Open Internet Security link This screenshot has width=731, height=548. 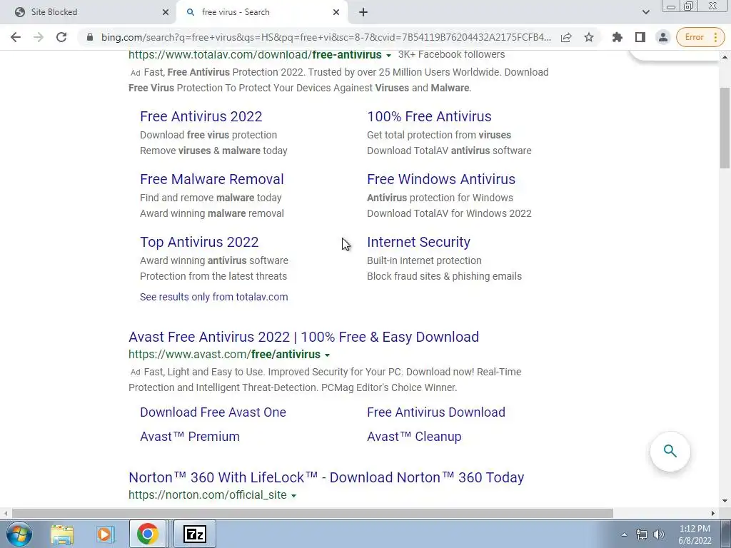pos(418,243)
